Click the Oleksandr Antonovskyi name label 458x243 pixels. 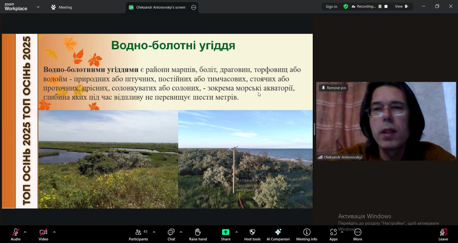coord(343,157)
